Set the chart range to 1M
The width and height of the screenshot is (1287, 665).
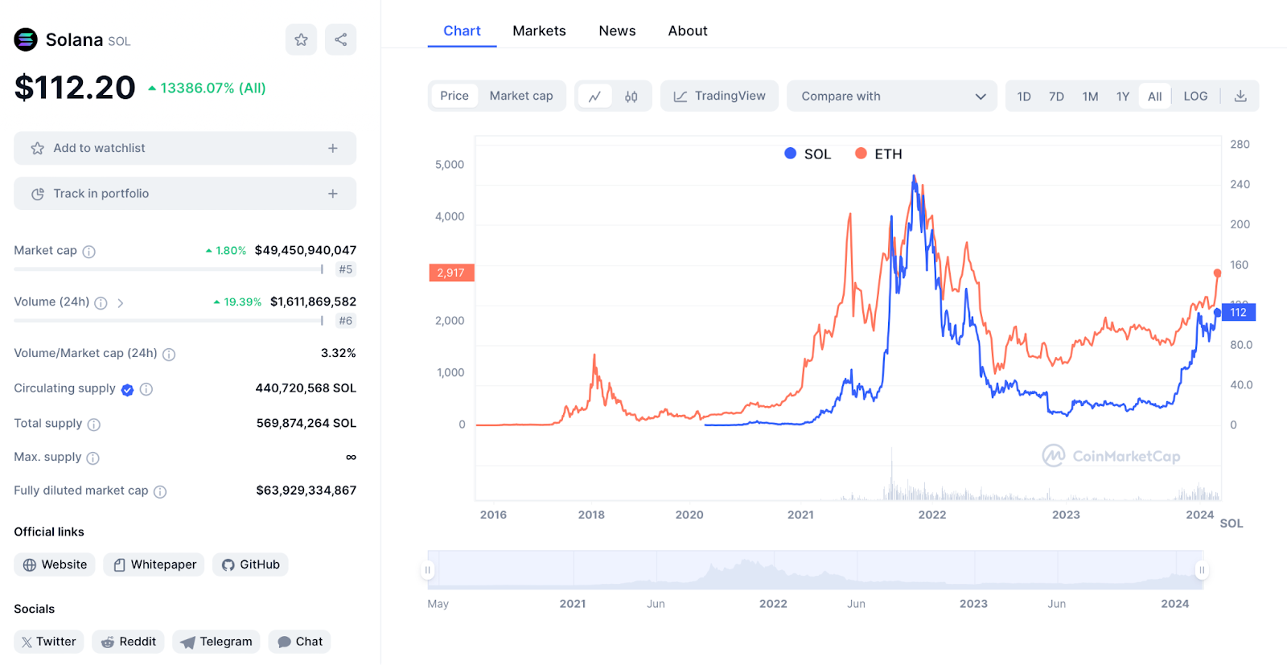click(x=1090, y=96)
